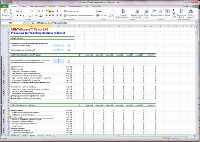Image resolution: width=200 pixels, height=142 pixels.
Task: Open the Name Box dropdown arrow
Action: click(21, 23)
